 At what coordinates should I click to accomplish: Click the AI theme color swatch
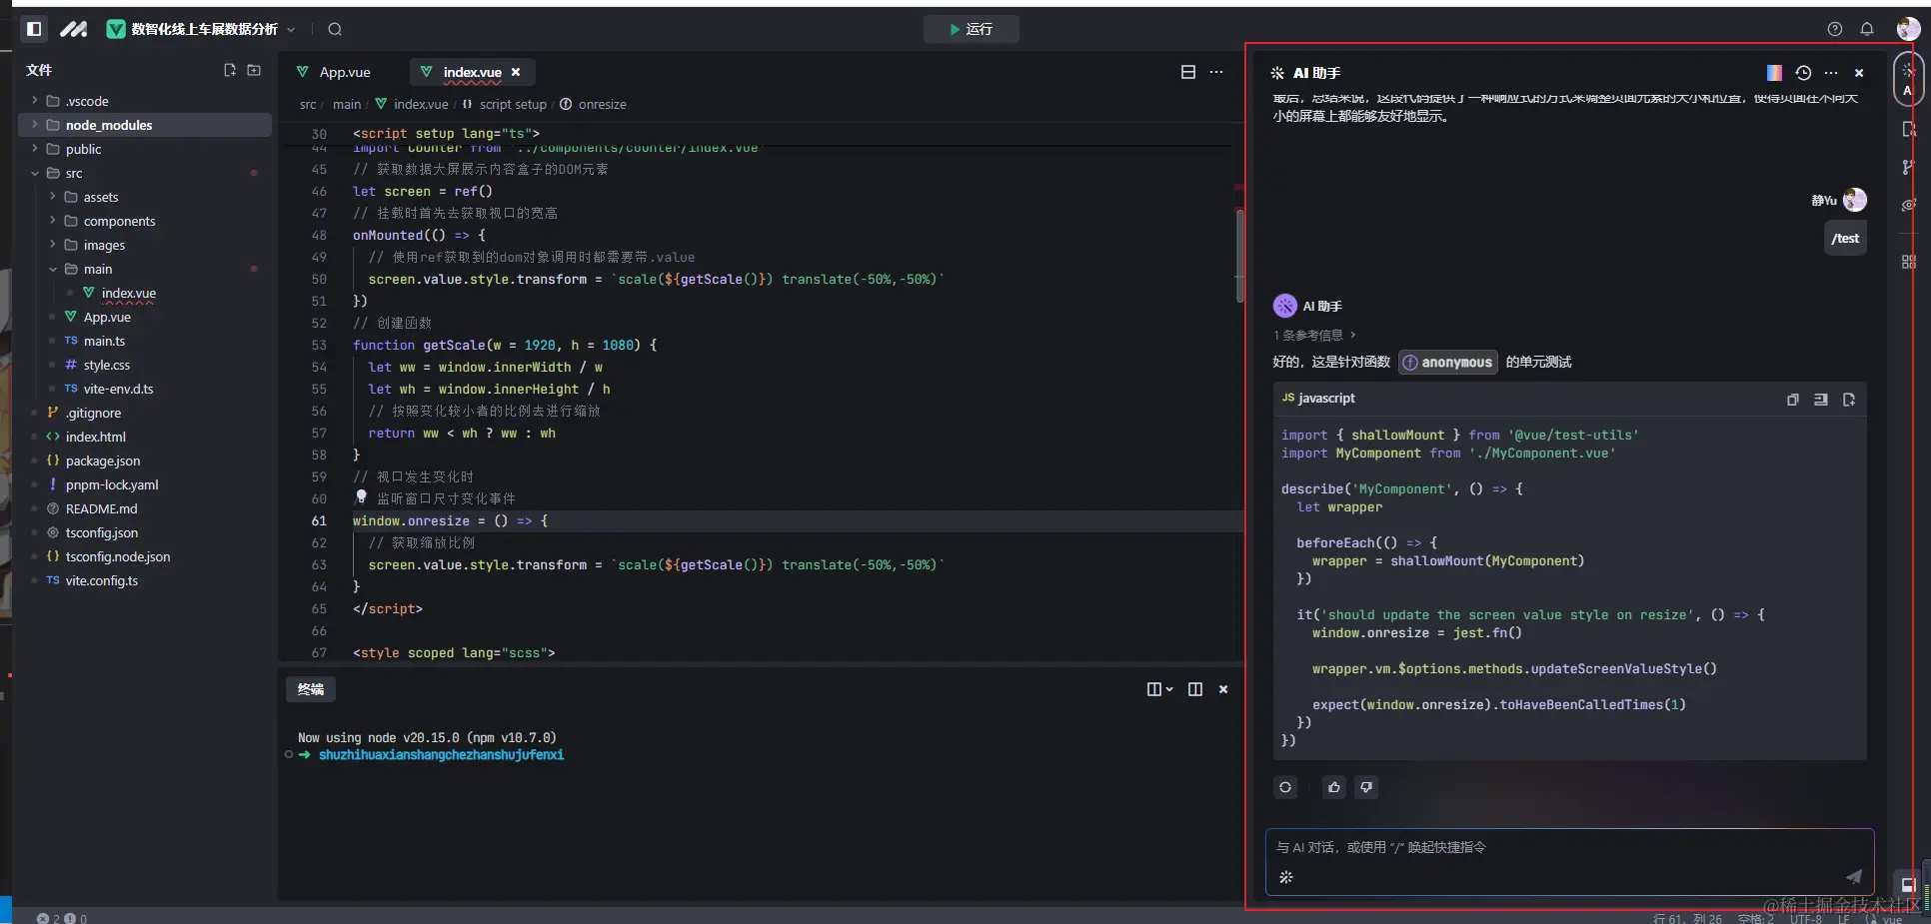(1774, 73)
